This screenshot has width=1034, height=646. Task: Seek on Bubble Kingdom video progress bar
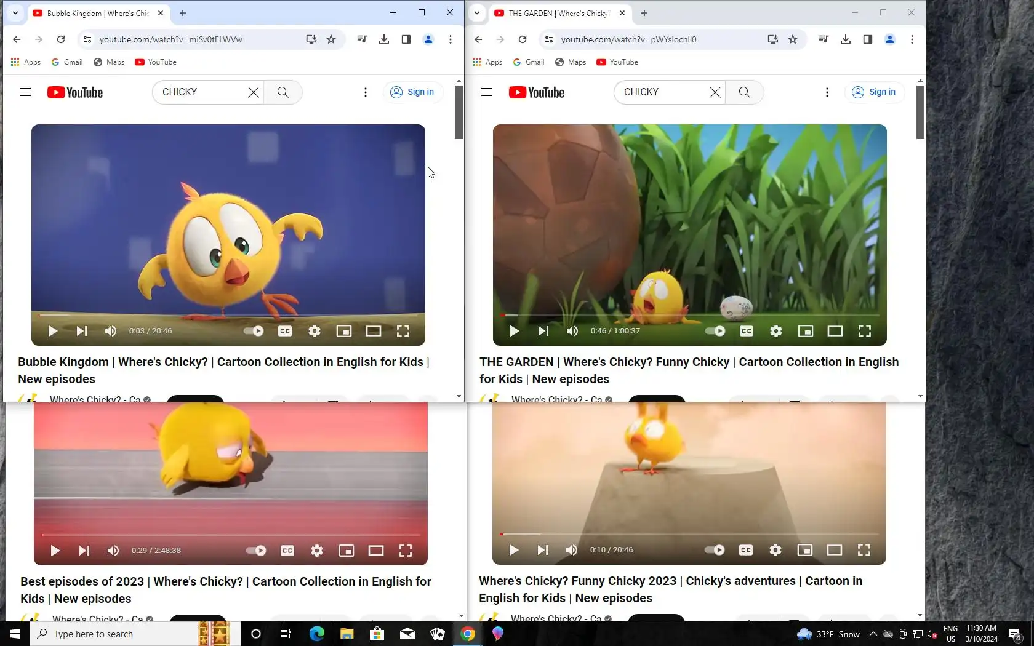tap(228, 315)
